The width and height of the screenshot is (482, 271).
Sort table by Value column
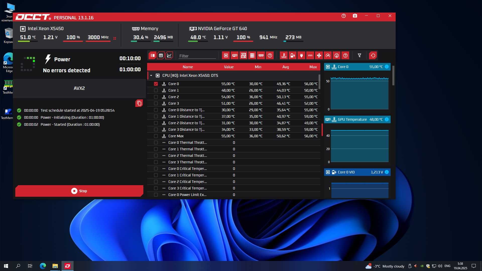click(x=229, y=67)
